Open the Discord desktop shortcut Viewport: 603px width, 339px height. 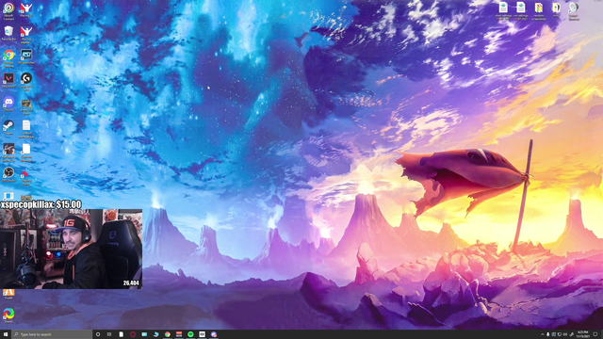(8, 104)
